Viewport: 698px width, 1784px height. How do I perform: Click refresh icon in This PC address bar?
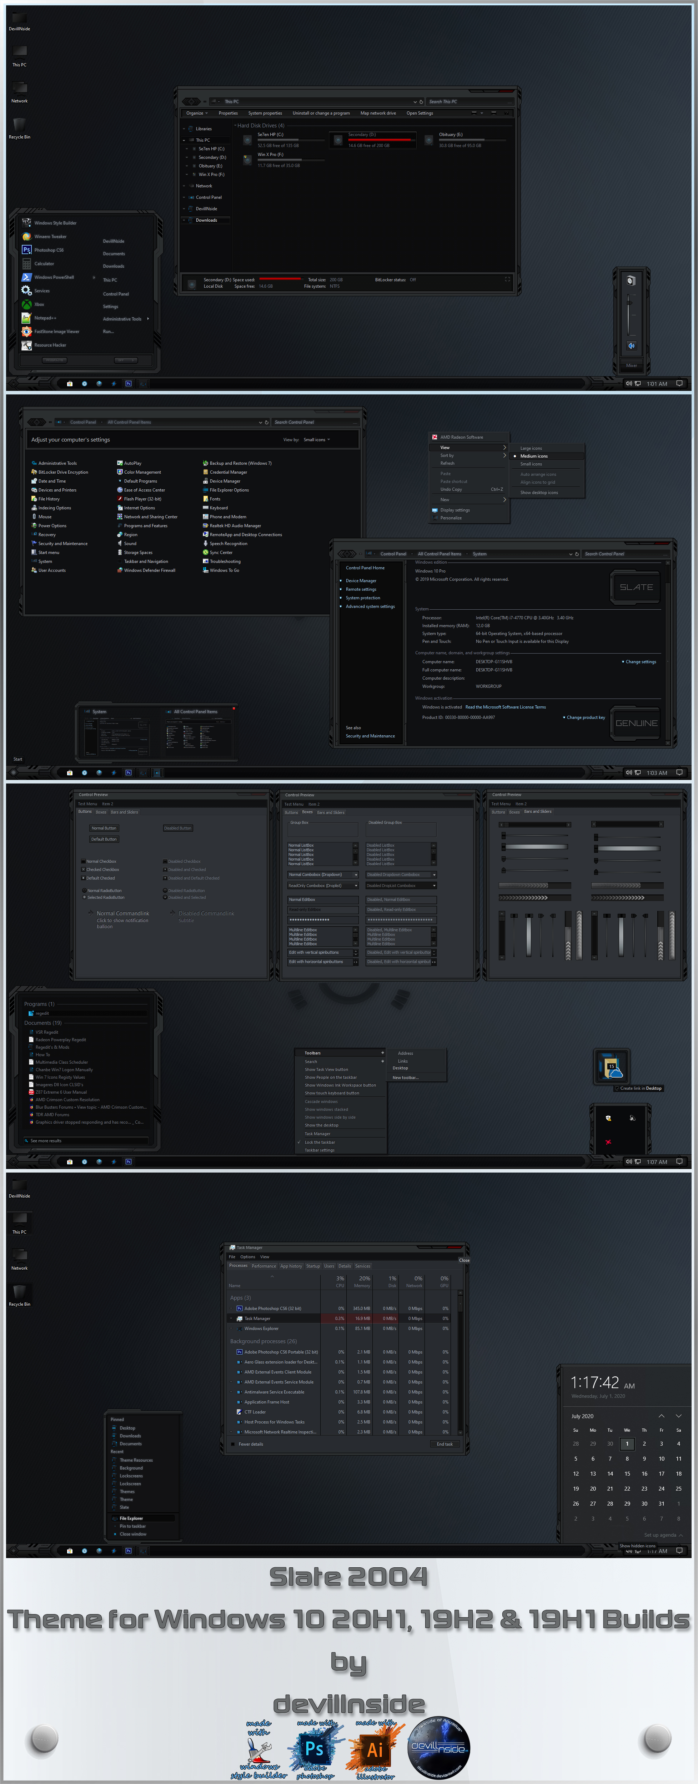coord(420,102)
